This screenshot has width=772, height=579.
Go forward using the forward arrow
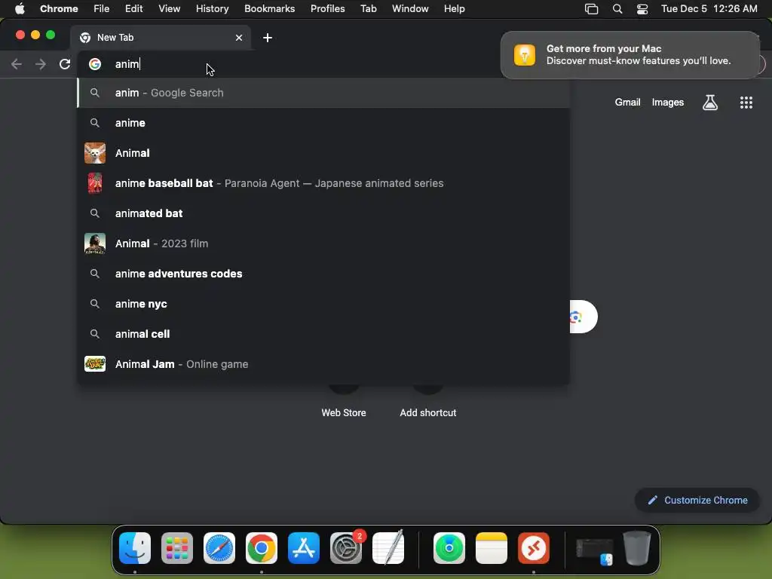[41, 64]
